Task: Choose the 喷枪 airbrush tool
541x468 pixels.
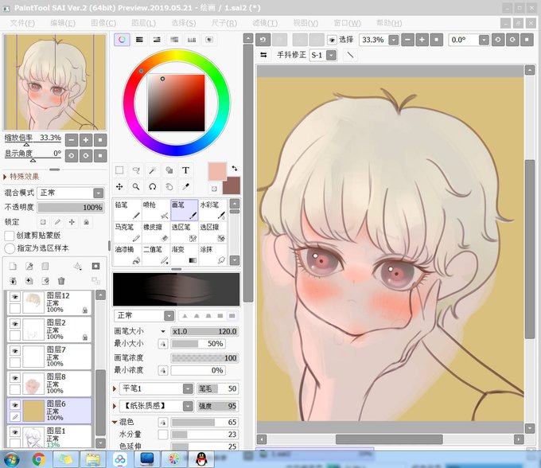Action: click(x=156, y=210)
